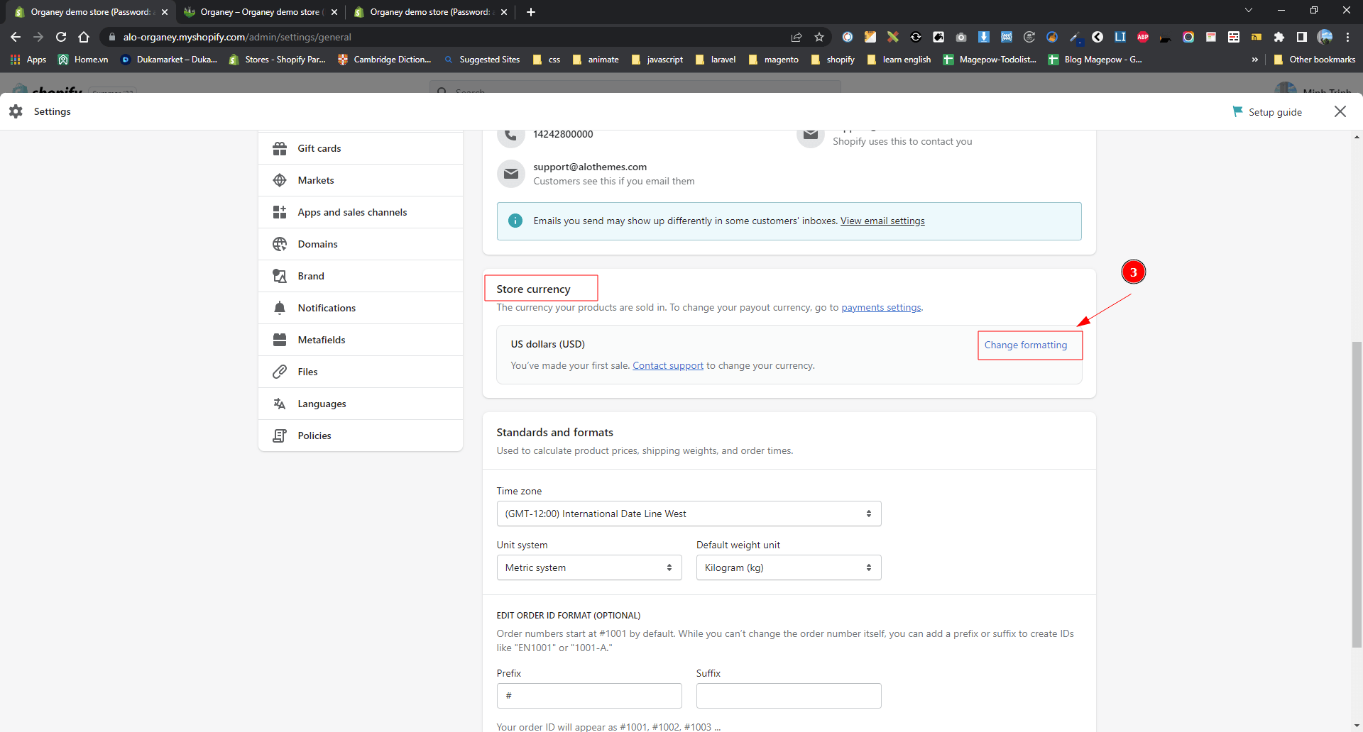This screenshot has height=732, width=1363.
Task: Click the Markets globe icon
Action: tap(280, 180)
